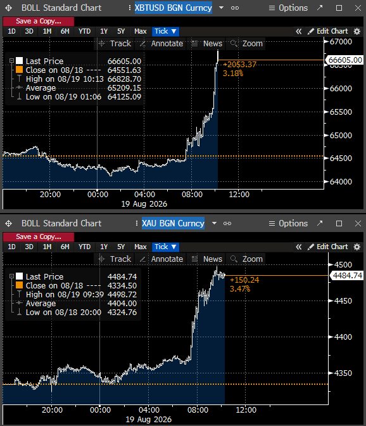Select 5Y range in XBTUSD chart
Viewport: 366px width, 426px height.
tap(121, 31)
